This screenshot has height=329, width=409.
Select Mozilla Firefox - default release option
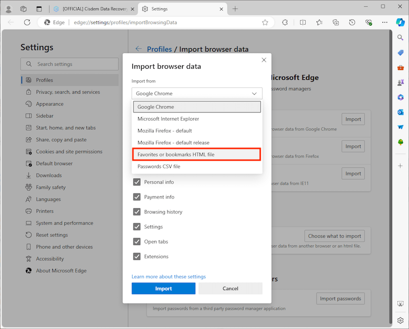tap(197, 143)
